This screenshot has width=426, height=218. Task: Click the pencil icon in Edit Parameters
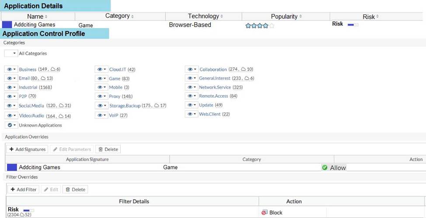tap(55, 149)
